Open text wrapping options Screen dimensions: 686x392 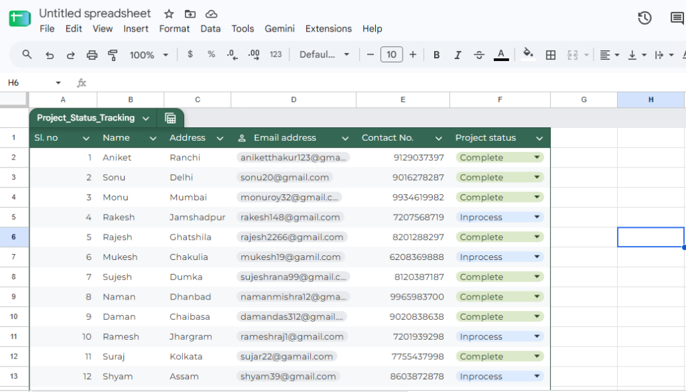click(664, 55)
